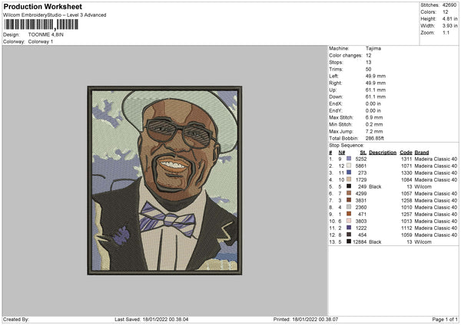
Task: Click the "EndY:" label
Action: click(336, 110)
